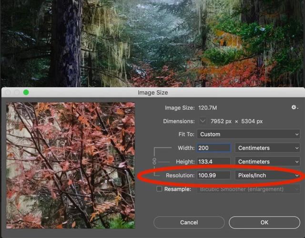Click the Resolution label text

pos(180,176)
